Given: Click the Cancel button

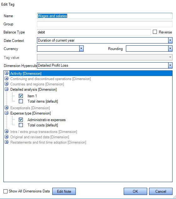Looking at the screenshot, I should (x=161, y=191).
